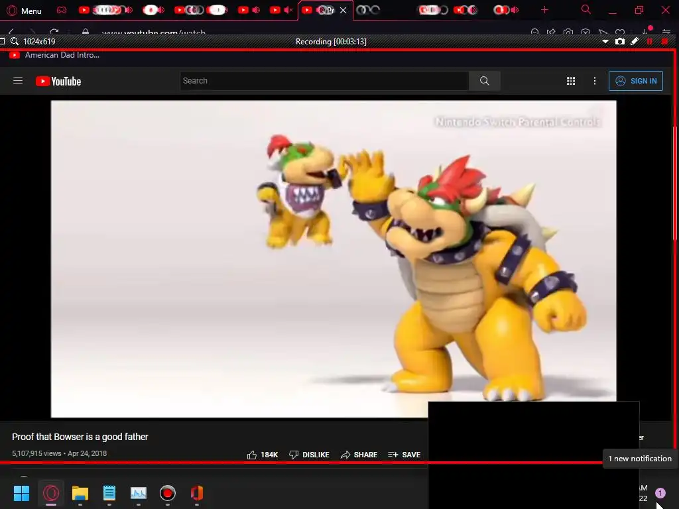
Task: Open the YouTube hamburger guide menu
Action: [x=18, y=81]
